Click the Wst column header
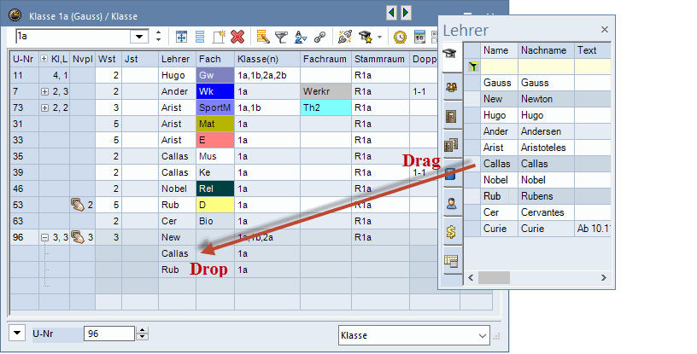Viewport: 697px width, 354px height. coord(108,59)
